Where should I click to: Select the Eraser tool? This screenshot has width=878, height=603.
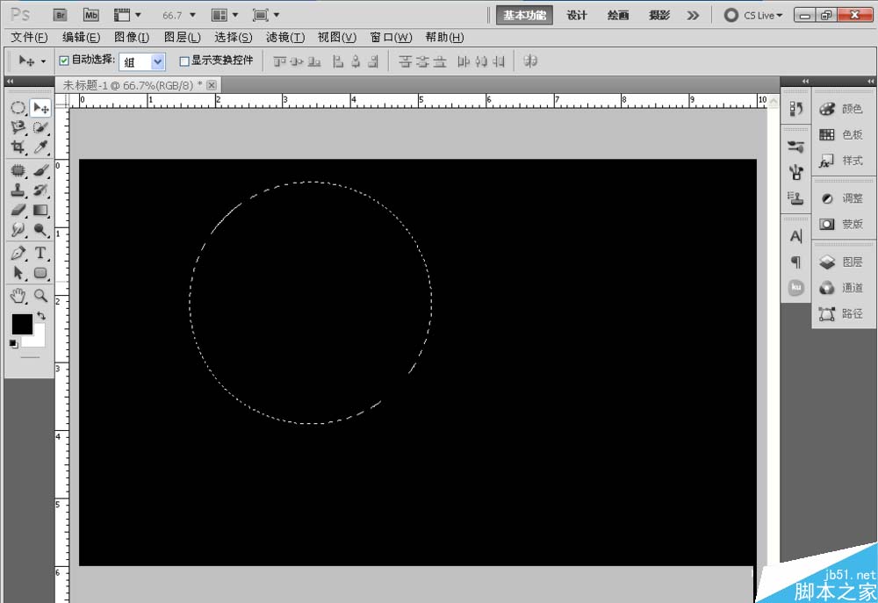click(18, 210)
